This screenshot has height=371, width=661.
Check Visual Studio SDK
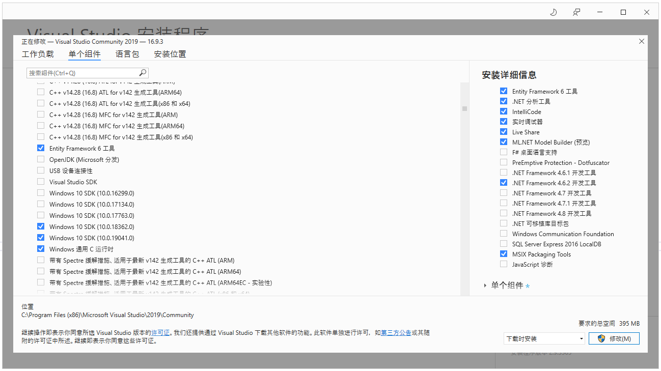[x=41, y=182]
